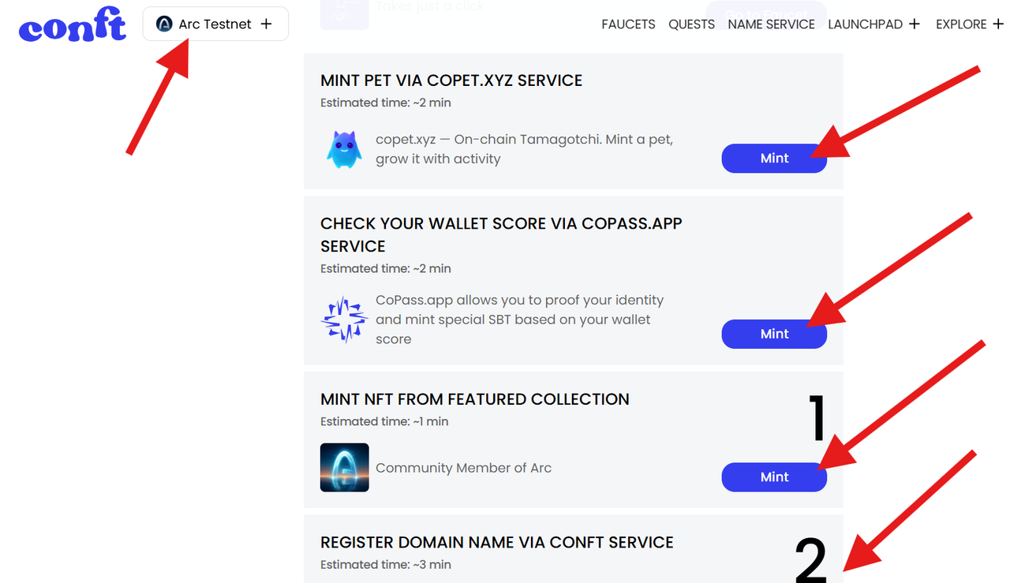Click the 'Mint Pet via Copet.xyz Service' heading
Image resolution: width=1010 pixels, height=583 pixels.
pyautogui.click(x=451, y=80)
